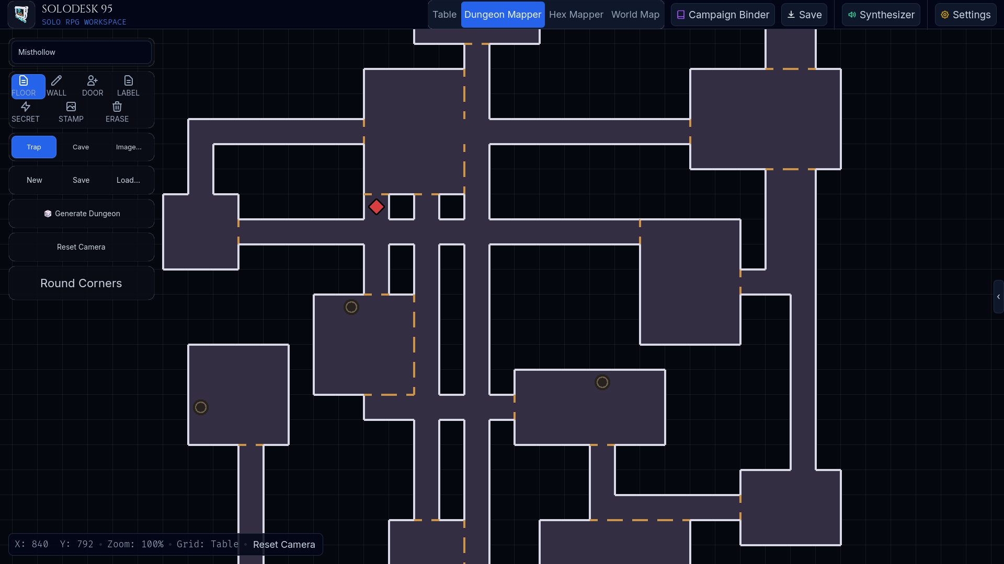Click circle stamp in the lower-left room
1004x564 pixels.
tap(201, 407)
